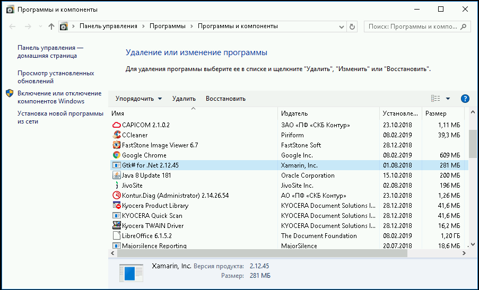Open Просмотр установленных обновлений link
Screen dimensions: 479x290
point(56,77)
